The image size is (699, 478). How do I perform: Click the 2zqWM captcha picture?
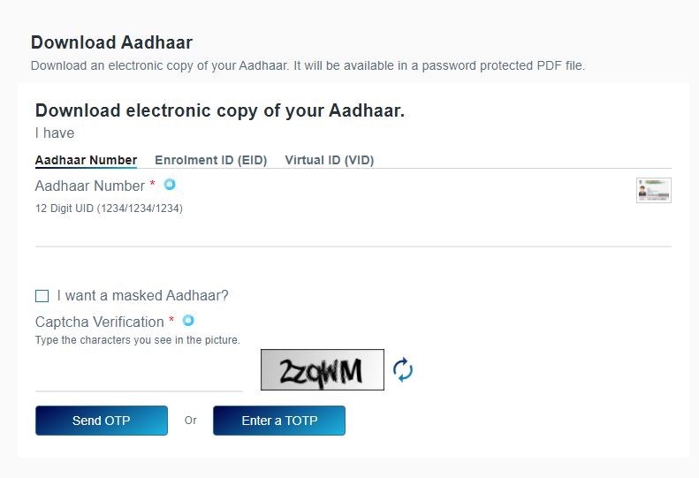point(323,369)
